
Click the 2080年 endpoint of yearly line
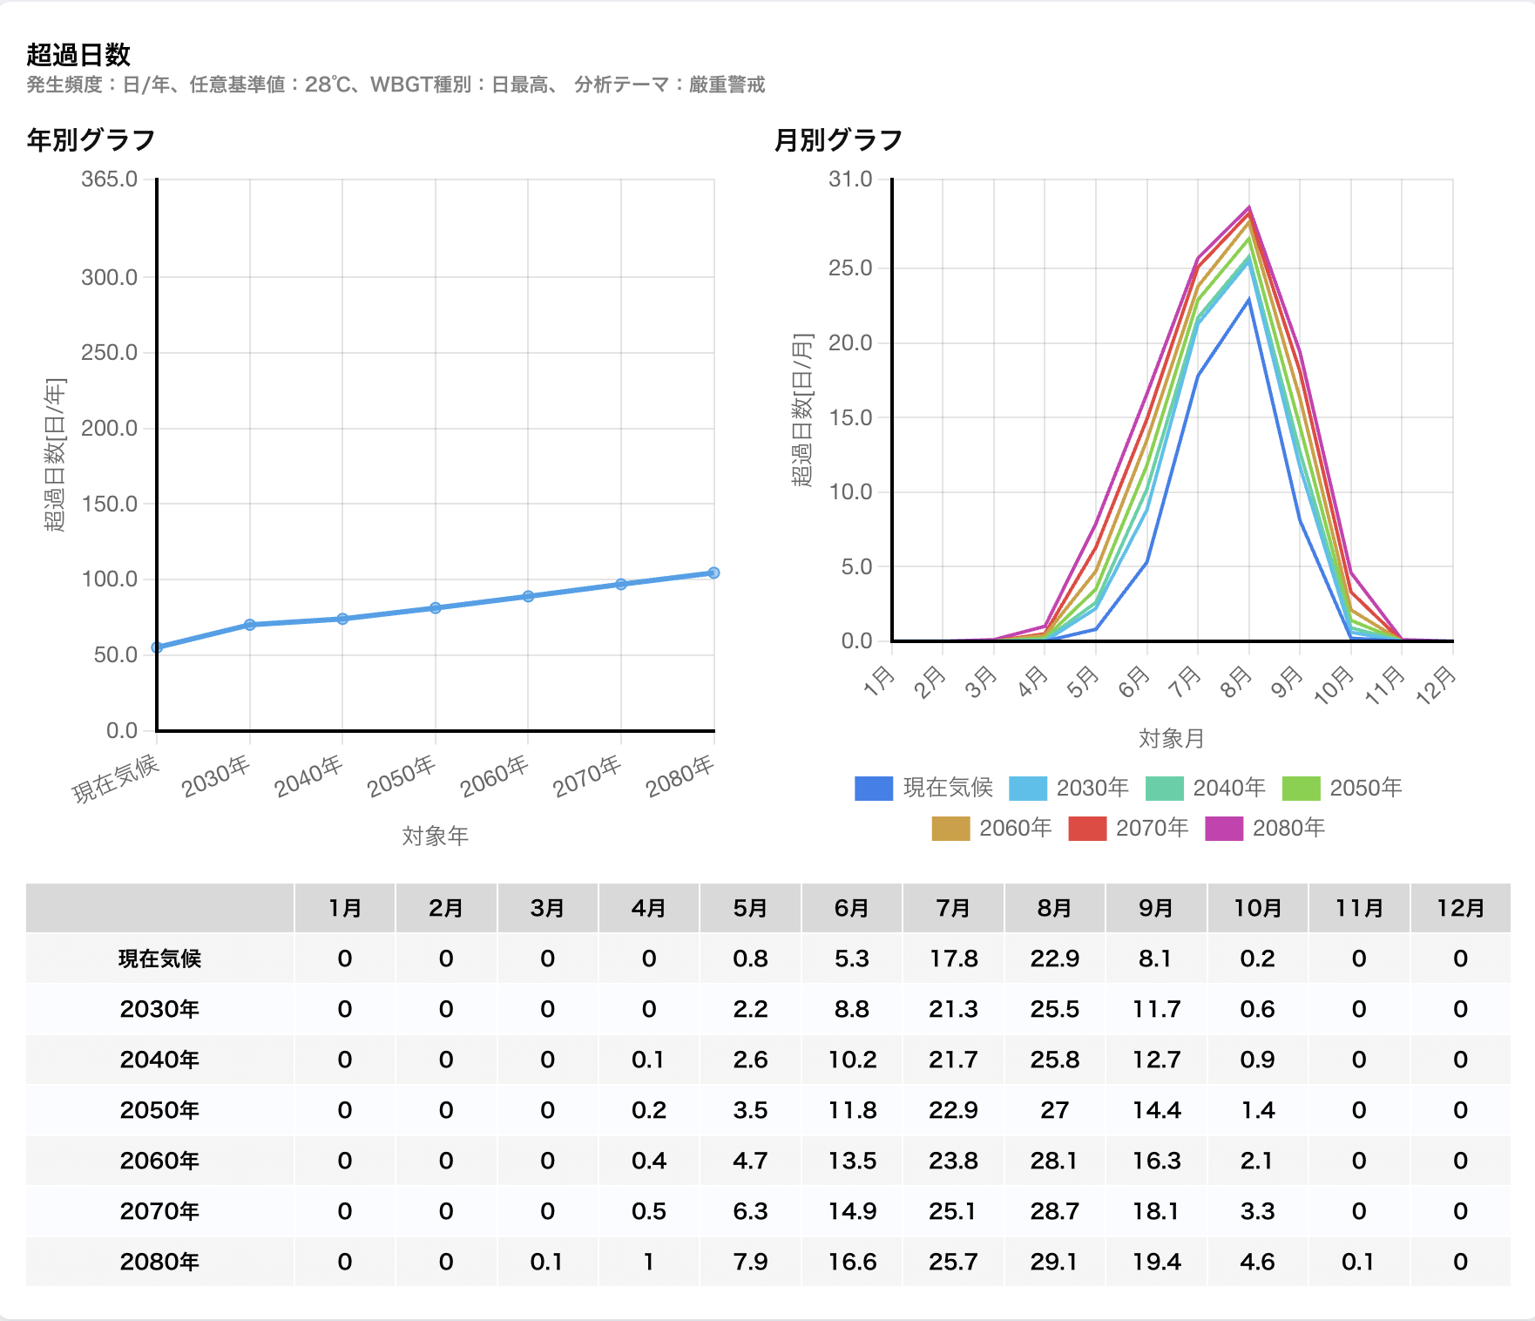coord(713,572)
